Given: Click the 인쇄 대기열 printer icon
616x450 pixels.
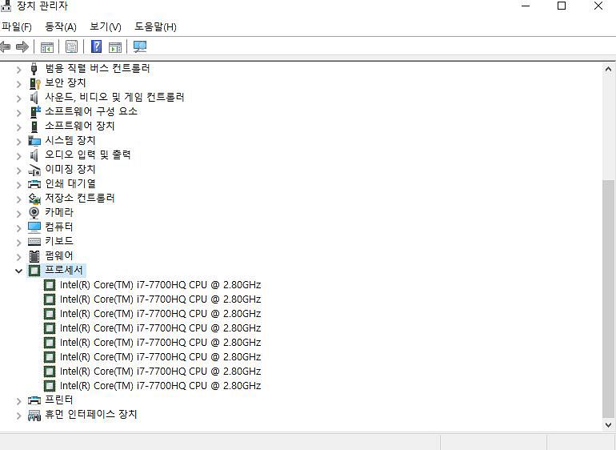Looking at the screenshot, I should coord(34,183).
